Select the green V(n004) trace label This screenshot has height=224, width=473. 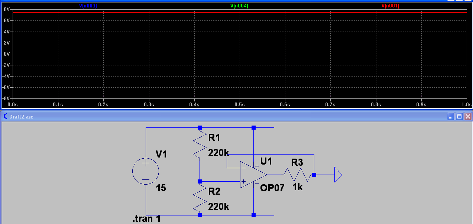click(x=239, y=6)
